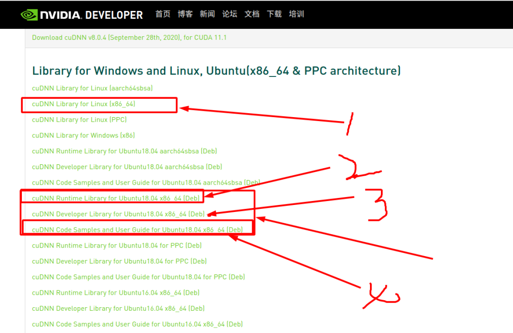Open the 论坛 menu item

[x=229, y=14]
